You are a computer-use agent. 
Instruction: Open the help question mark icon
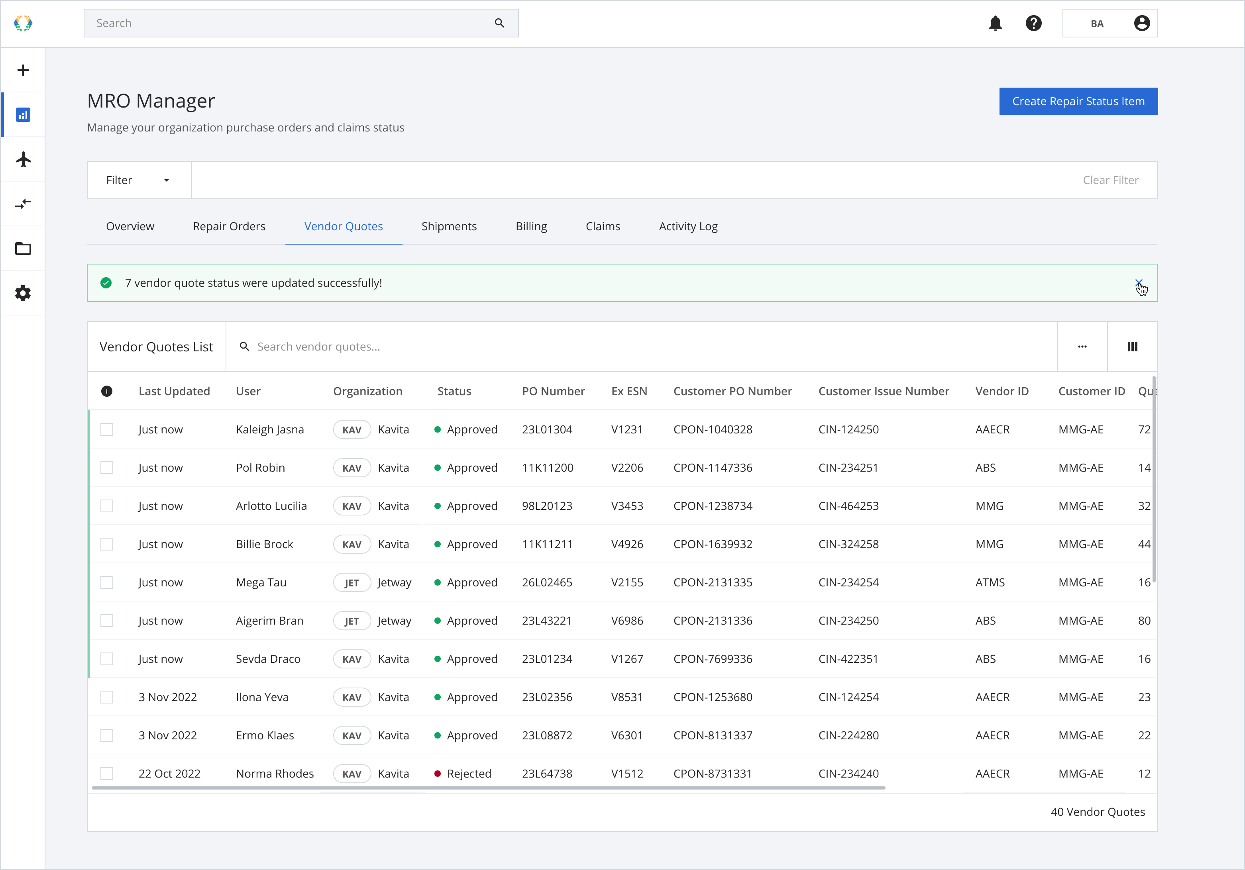[1033, 24]
